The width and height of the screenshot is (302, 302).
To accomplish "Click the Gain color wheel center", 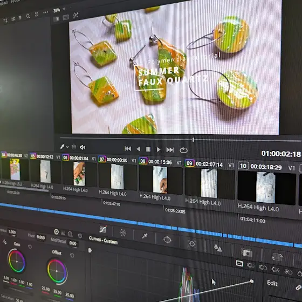I will pyautogui.click(x=17, y=261).
